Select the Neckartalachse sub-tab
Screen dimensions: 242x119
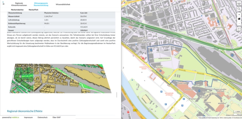click(x=17, y=10)
